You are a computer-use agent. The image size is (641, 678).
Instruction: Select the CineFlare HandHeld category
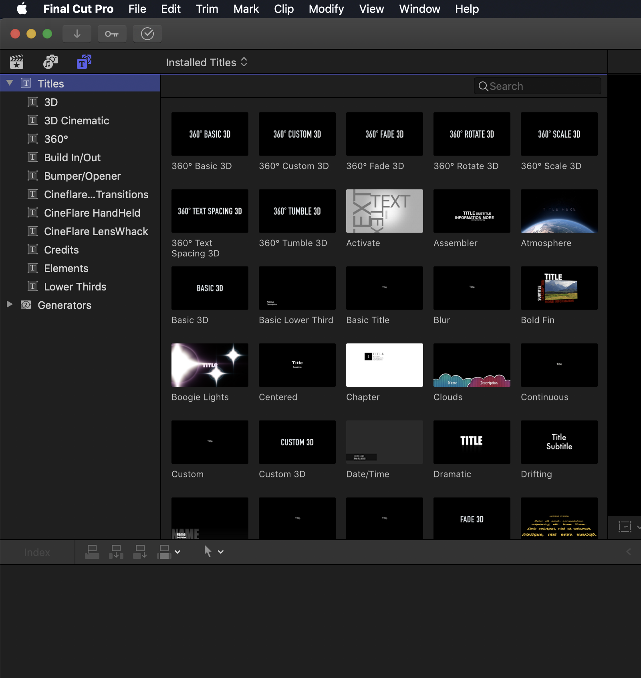click(x=80, y=213)
